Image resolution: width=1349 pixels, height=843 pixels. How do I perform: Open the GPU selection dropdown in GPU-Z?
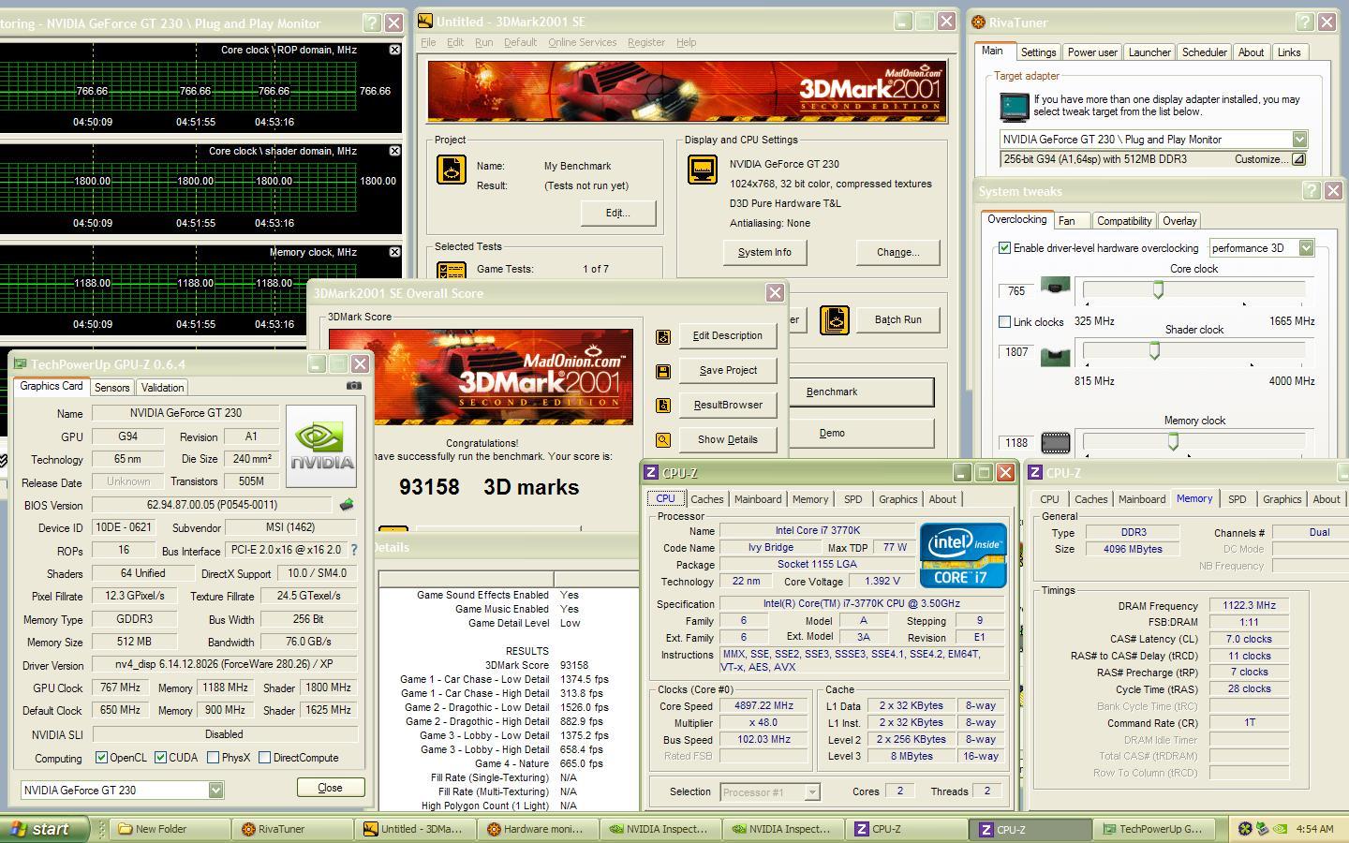(x=215, y=790)
